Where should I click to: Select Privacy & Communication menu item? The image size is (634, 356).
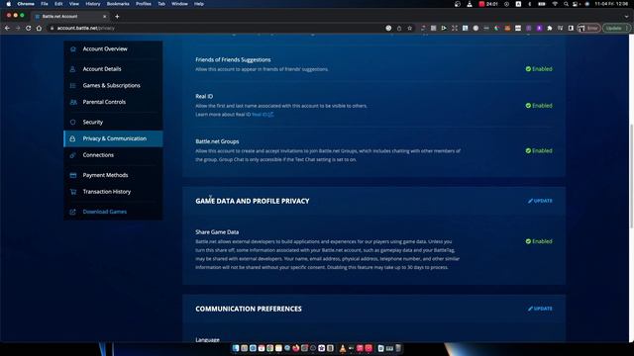coord(113,138)
